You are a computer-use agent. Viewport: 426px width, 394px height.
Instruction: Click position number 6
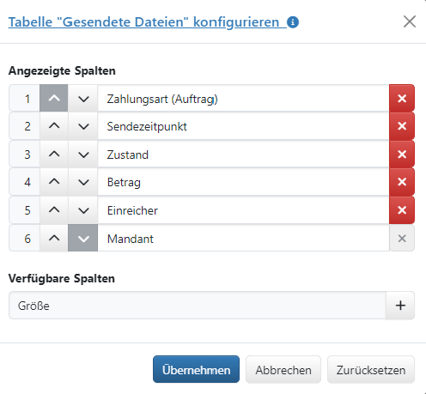pos(27,239)
